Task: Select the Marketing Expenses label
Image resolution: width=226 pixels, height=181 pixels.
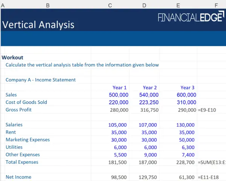Action: tap(27, 140)
